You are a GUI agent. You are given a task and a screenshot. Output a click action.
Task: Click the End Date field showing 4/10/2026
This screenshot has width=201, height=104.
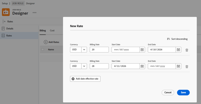(162, 50)
